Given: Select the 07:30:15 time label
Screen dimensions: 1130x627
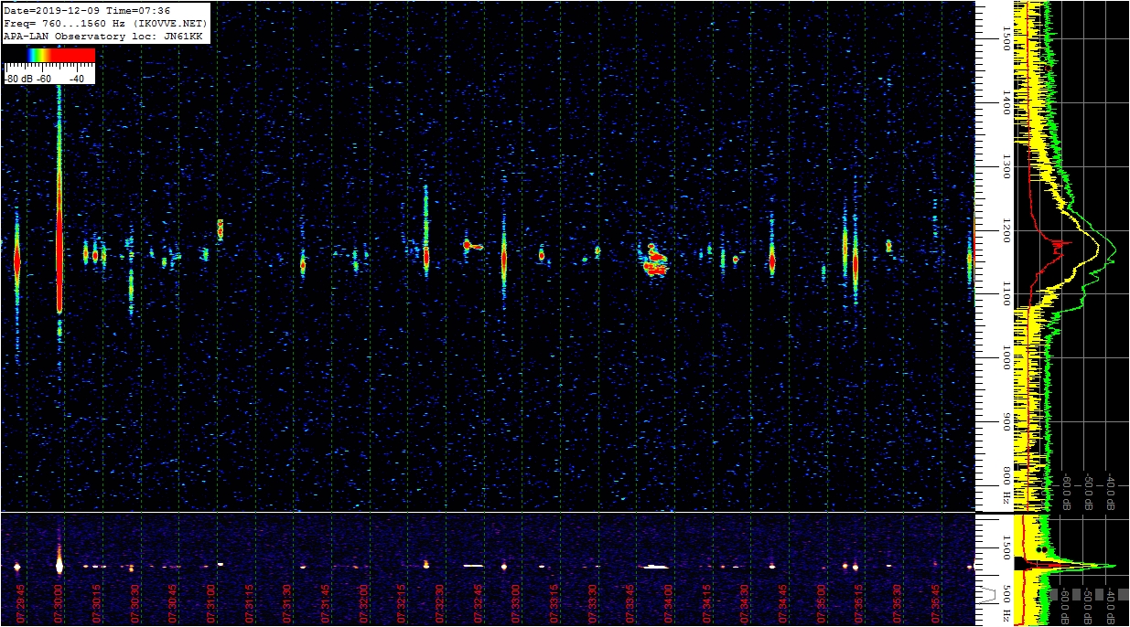Looking at the screenshot, I should click(x=97, y=604).
